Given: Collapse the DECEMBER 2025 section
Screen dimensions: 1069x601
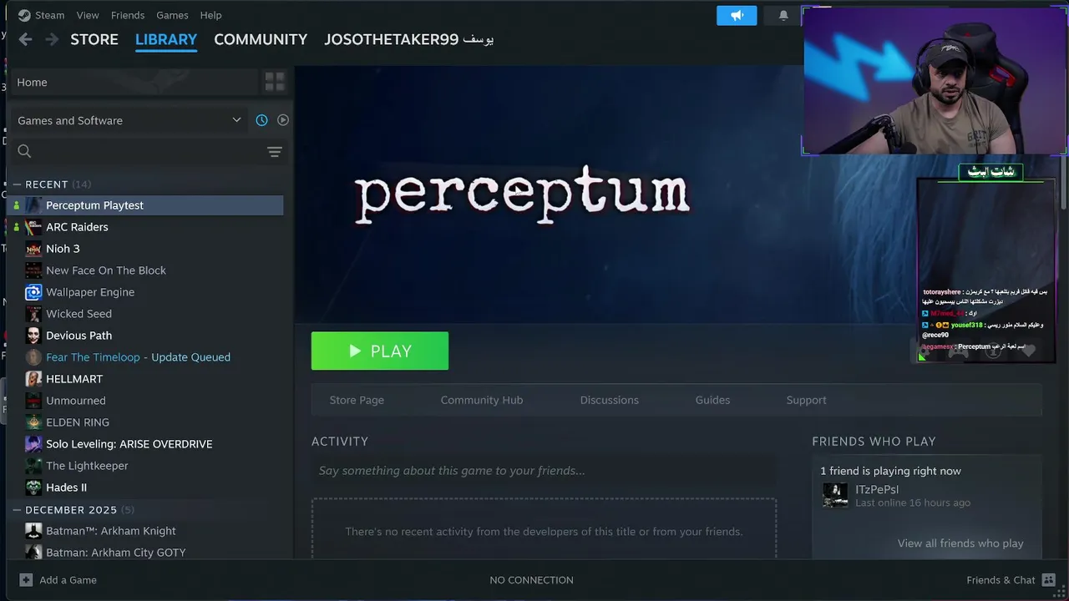Looking at the screenshot, I should tap(16, 510).
